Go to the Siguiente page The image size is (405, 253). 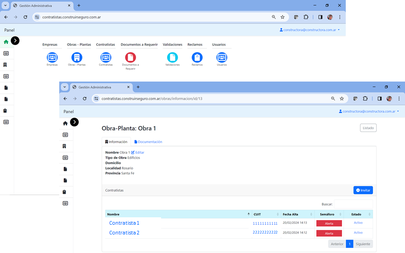[363, 244]
